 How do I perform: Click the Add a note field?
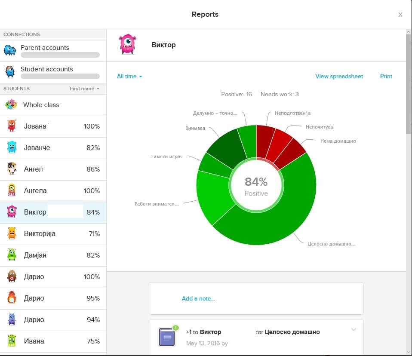(x=256, y=298)
